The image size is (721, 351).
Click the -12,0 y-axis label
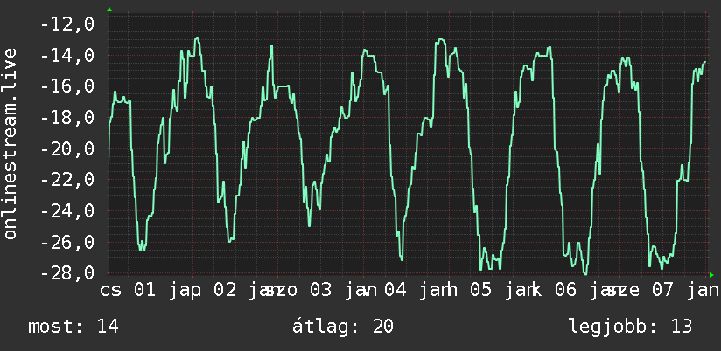(67, 24)
